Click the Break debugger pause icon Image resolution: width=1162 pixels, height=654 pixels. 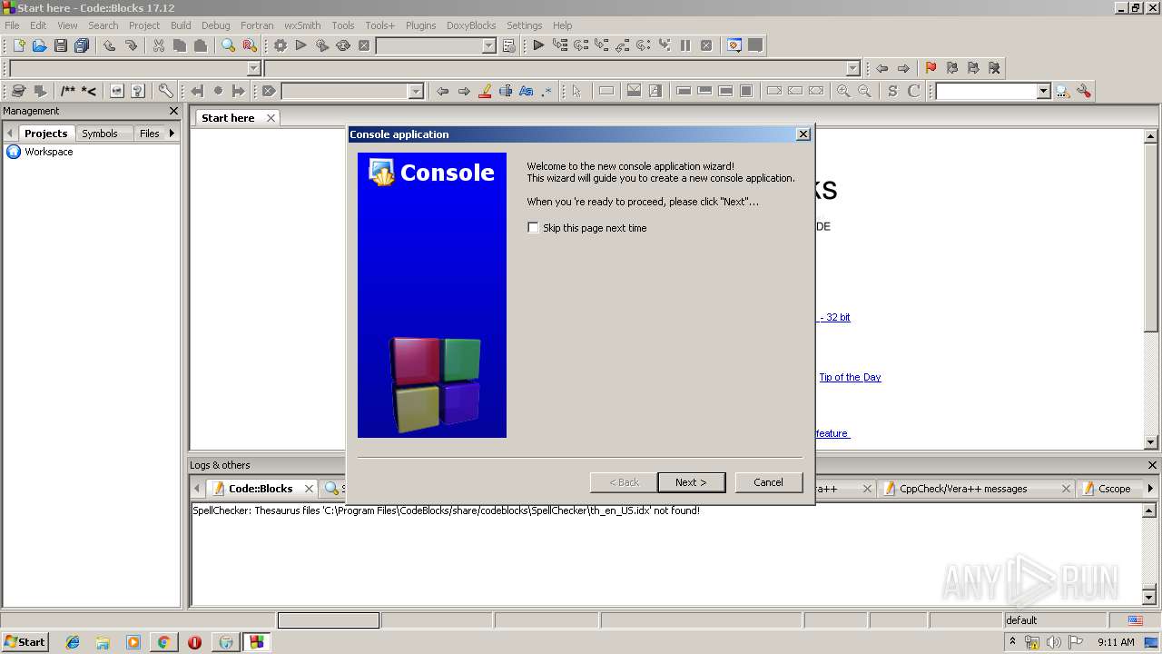coord(685,45)
